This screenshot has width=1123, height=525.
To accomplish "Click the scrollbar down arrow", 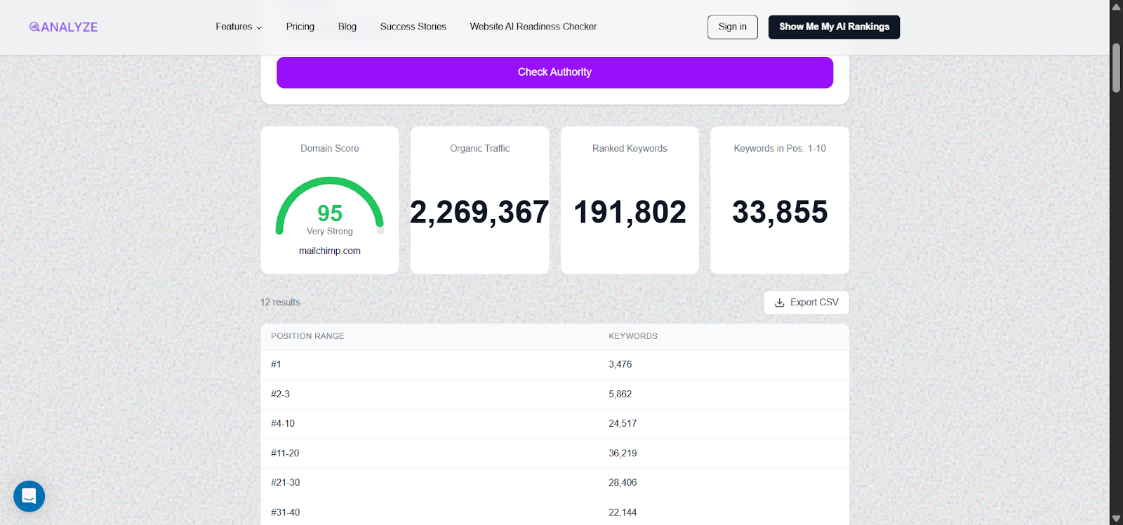I will pos(1116,519).
